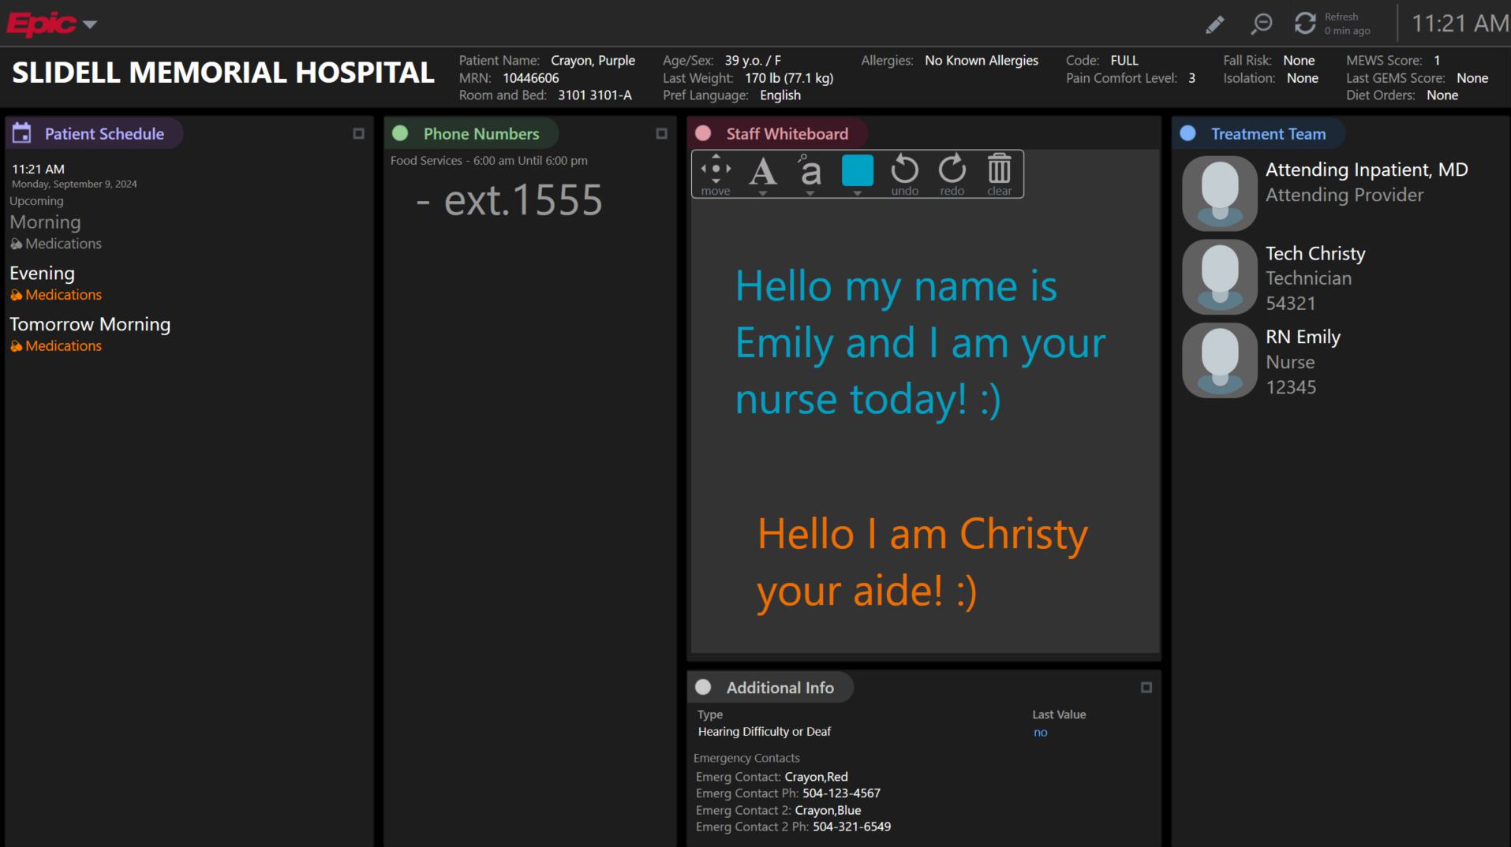Undo last whiteboard change
Viewport: 1511px width, 847px height.
(904, 174)
